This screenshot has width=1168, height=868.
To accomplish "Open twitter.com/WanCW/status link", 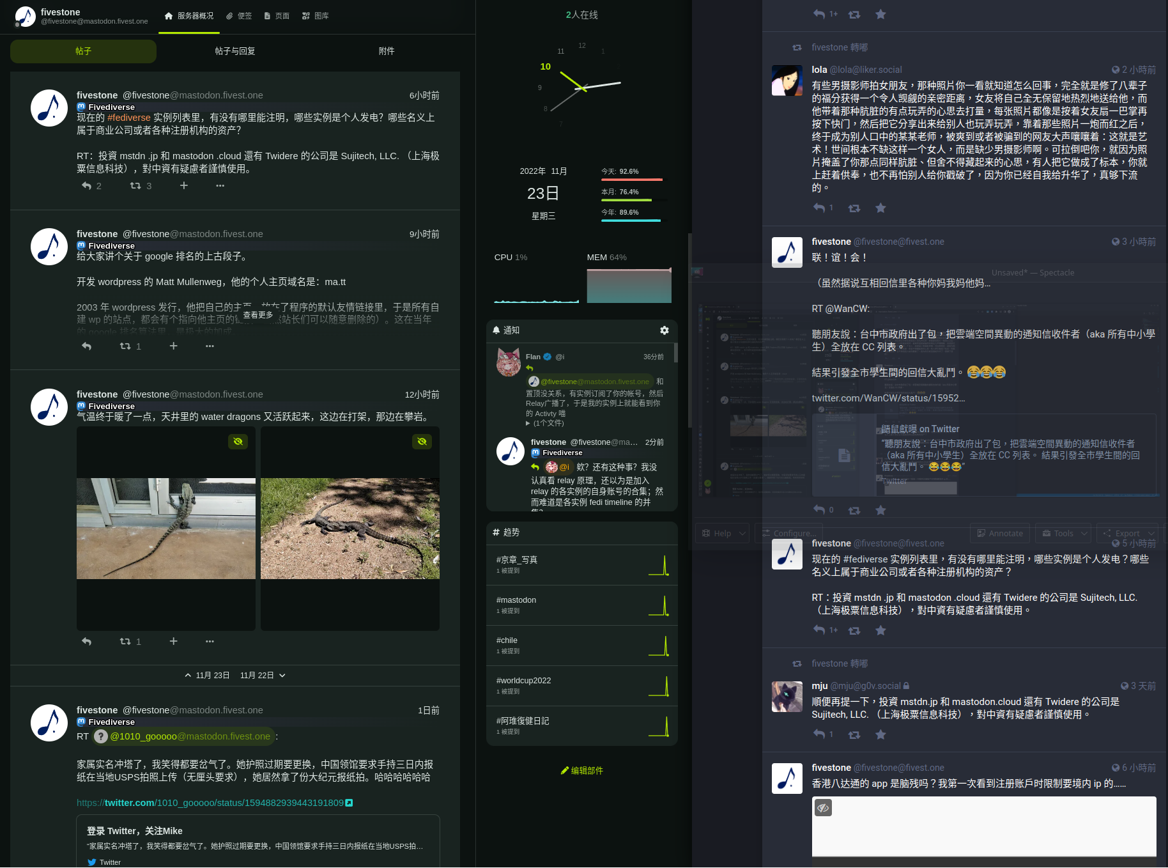I will coord(888,398).
